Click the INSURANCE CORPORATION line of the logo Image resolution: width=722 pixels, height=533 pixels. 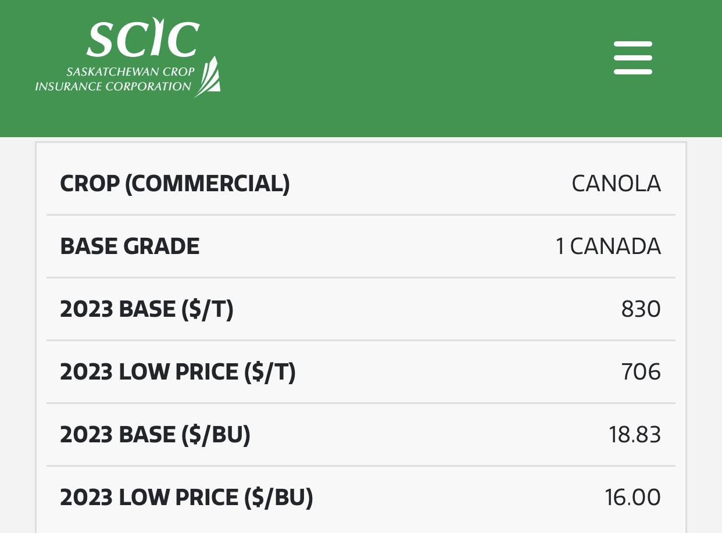pyautogui.click(x=113, y=87)
